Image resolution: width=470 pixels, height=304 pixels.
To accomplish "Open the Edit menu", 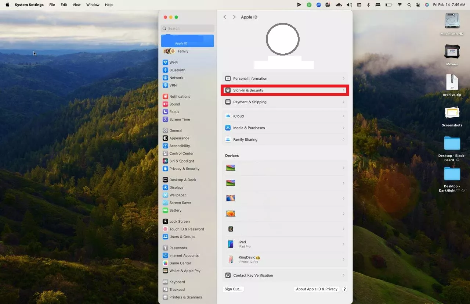I will tap(64, 5).
